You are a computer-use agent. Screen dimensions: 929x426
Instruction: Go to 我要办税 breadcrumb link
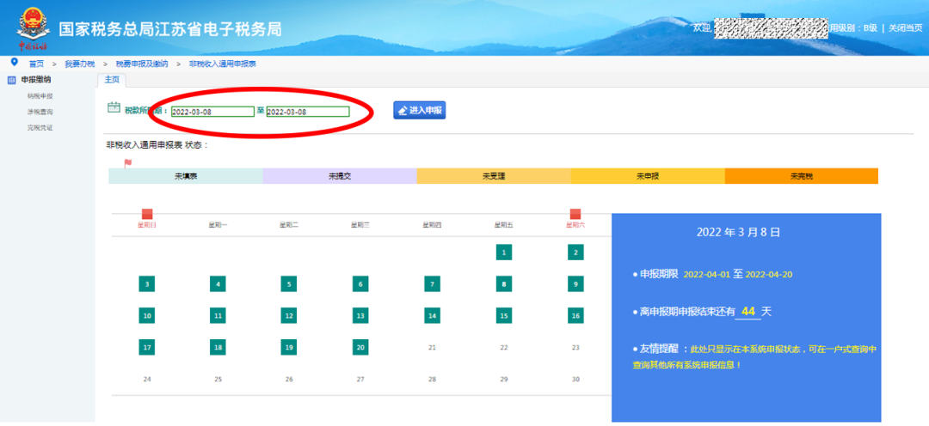pyautogui.click(x=80, y=64)
